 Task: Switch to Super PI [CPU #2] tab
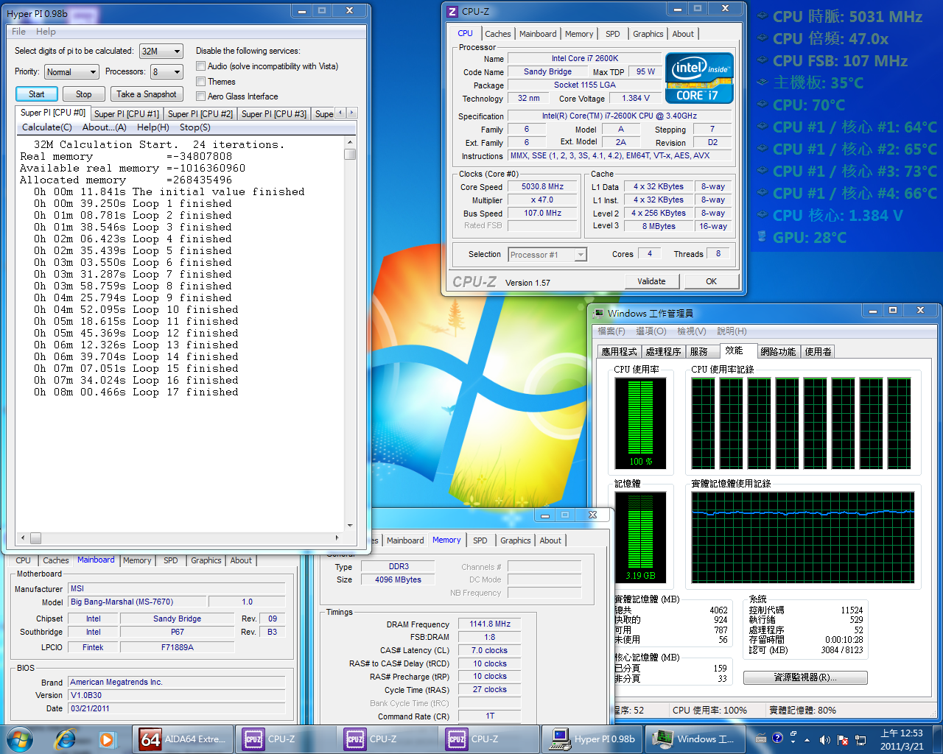[200, 114]
